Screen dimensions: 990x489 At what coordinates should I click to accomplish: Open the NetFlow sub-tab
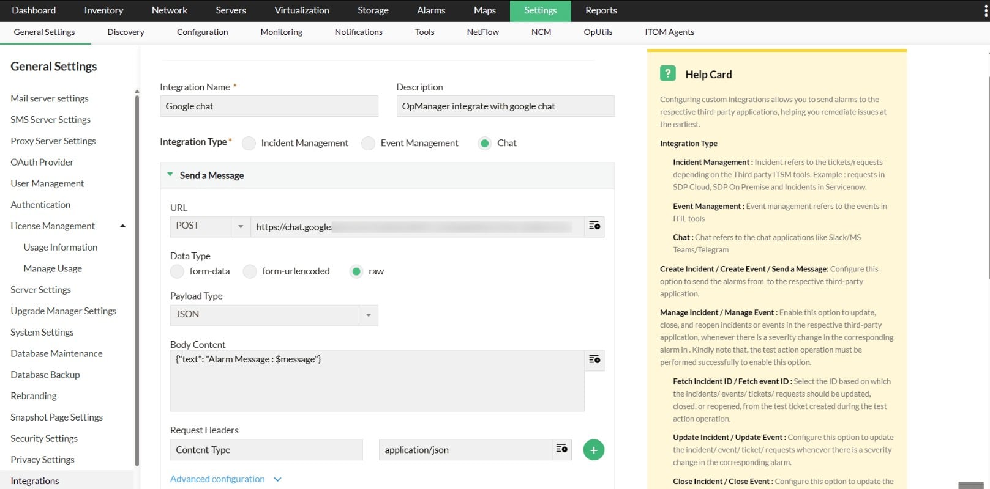[482, 32]
